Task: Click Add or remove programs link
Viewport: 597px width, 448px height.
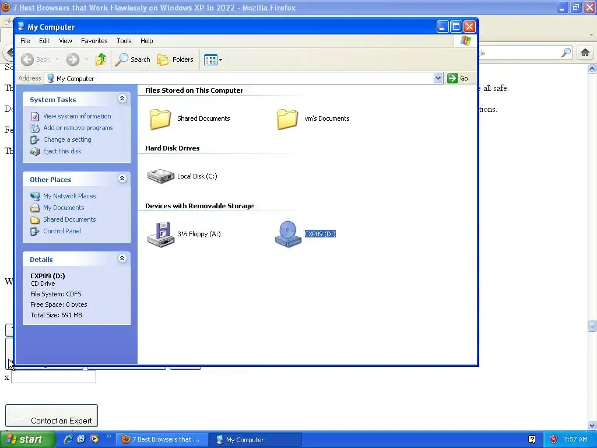Action: (78, 128)
